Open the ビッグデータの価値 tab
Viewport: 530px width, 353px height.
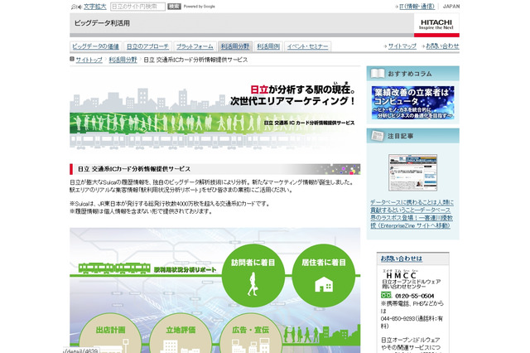96,46
